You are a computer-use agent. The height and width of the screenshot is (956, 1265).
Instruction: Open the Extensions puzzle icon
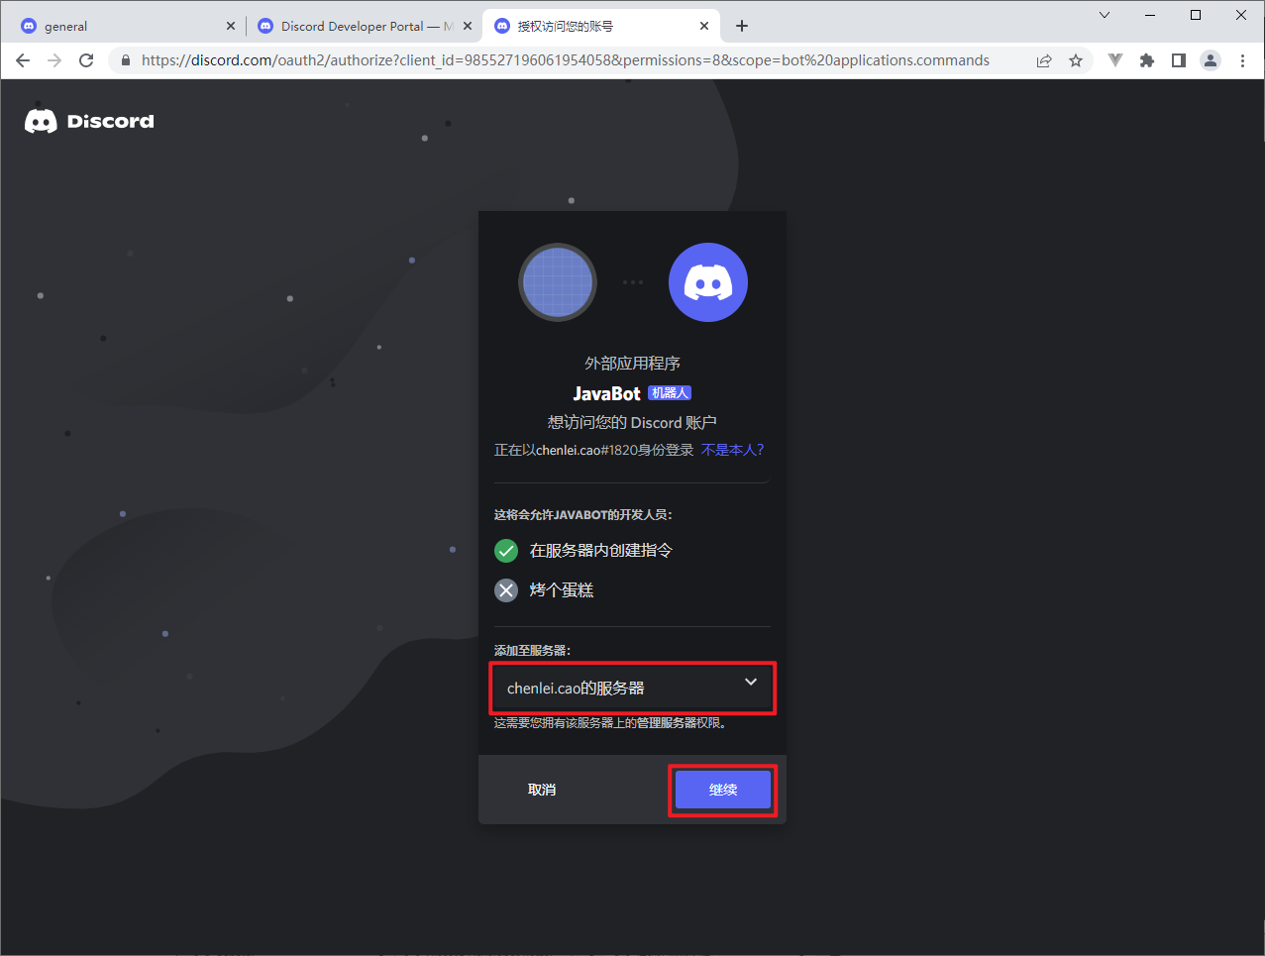(1147, 60)
